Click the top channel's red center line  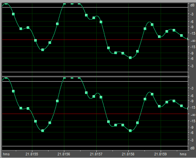[95, 39]
